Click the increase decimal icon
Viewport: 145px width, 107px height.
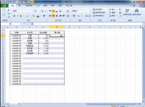tap(86, 16)
